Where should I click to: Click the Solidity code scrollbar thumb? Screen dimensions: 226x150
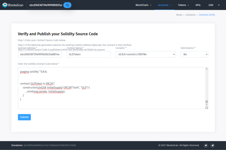coord(207,102)
